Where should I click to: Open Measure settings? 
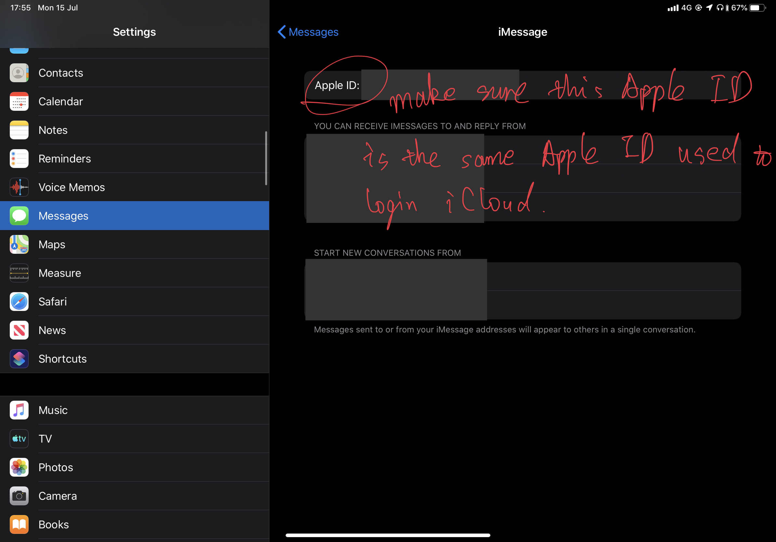pos(135,273)
